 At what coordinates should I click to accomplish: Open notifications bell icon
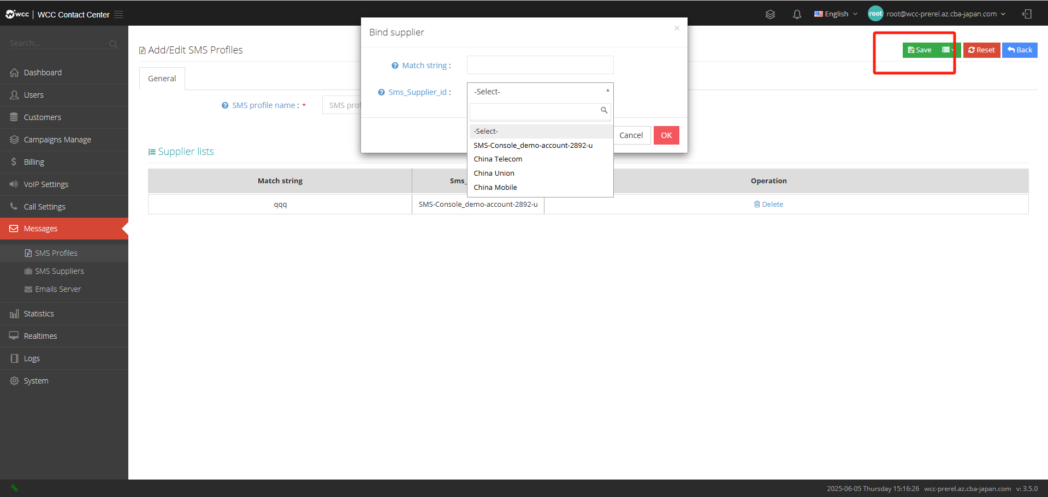[797, 14]
